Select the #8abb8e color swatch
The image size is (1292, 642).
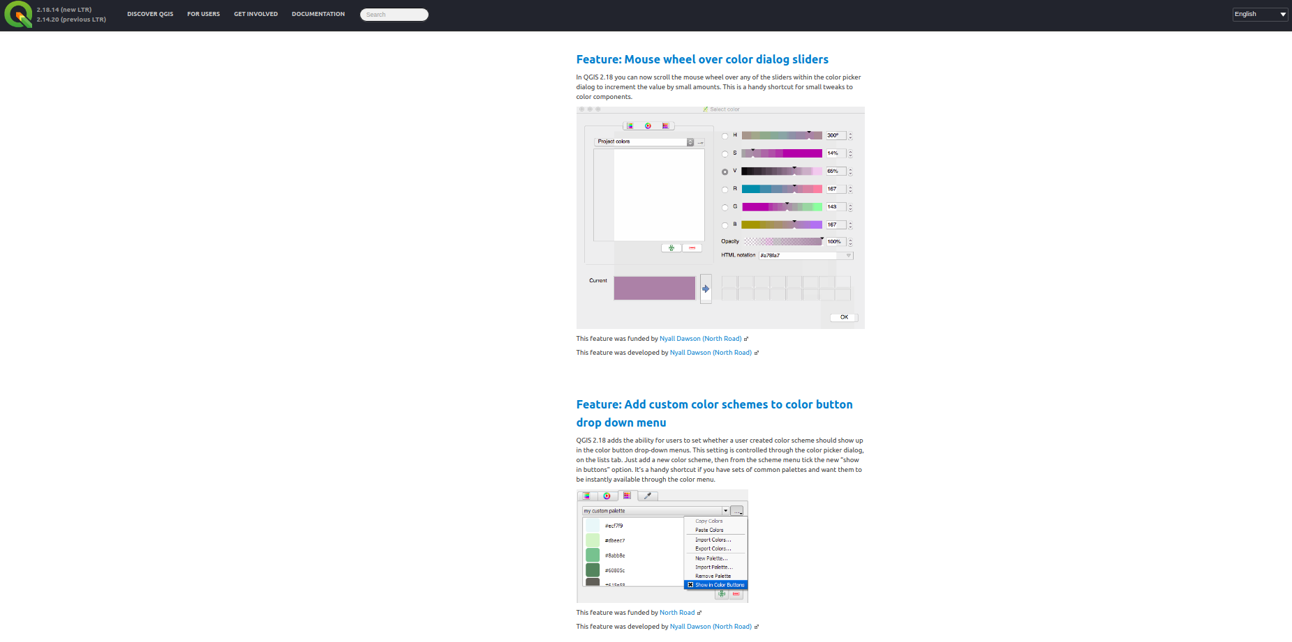click(x=593, y=556)
